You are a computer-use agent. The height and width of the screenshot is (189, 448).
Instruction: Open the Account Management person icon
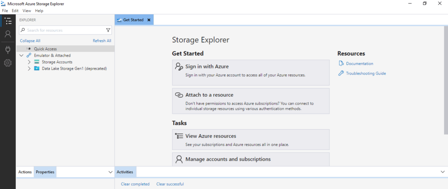(8, 34)
